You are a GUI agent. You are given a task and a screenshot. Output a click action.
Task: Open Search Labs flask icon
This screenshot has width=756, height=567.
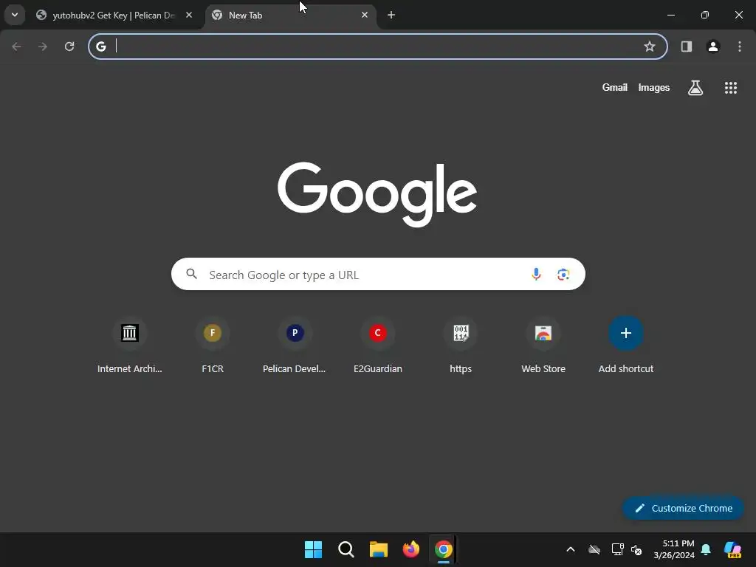pos(695,88)
